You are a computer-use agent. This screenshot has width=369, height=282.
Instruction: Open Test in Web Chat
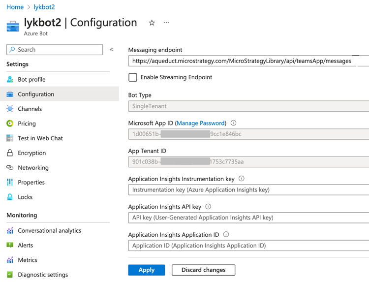coord(40,138)
